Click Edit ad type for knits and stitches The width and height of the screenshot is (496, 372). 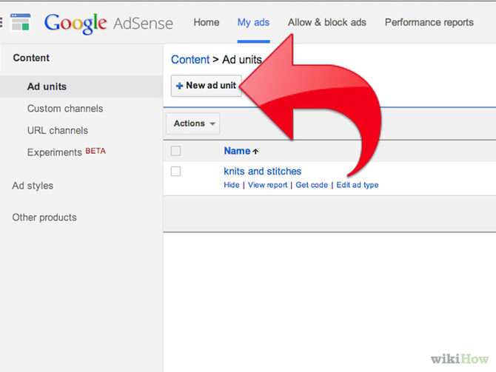click(357, 185)
